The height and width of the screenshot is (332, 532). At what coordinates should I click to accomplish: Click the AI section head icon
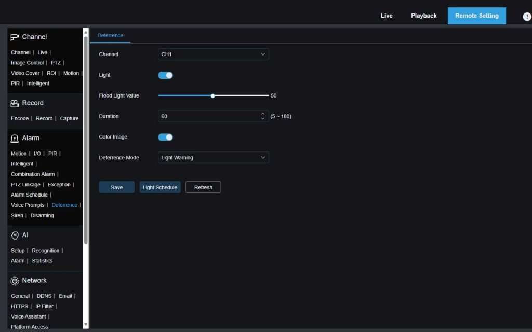pos(15,236)
